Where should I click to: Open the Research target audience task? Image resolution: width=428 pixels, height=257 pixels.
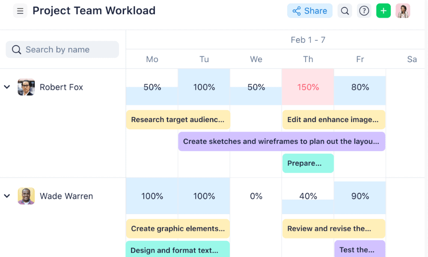pyautogui.click(x=178, y=120)
